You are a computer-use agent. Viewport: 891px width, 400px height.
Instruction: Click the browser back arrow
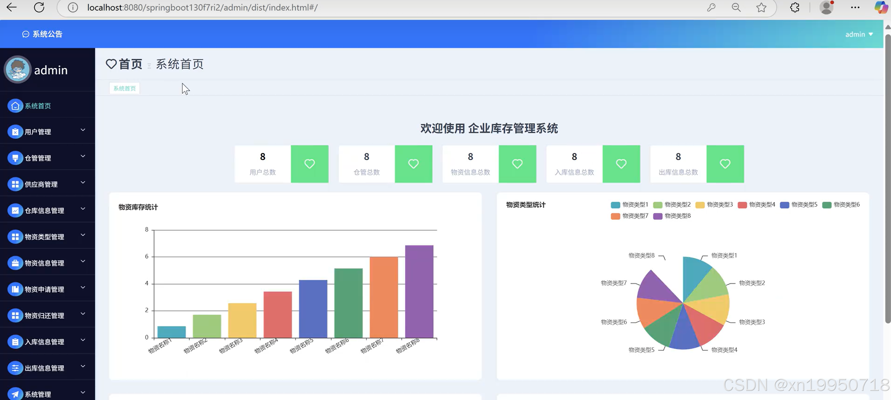click(x=11, y=7)
